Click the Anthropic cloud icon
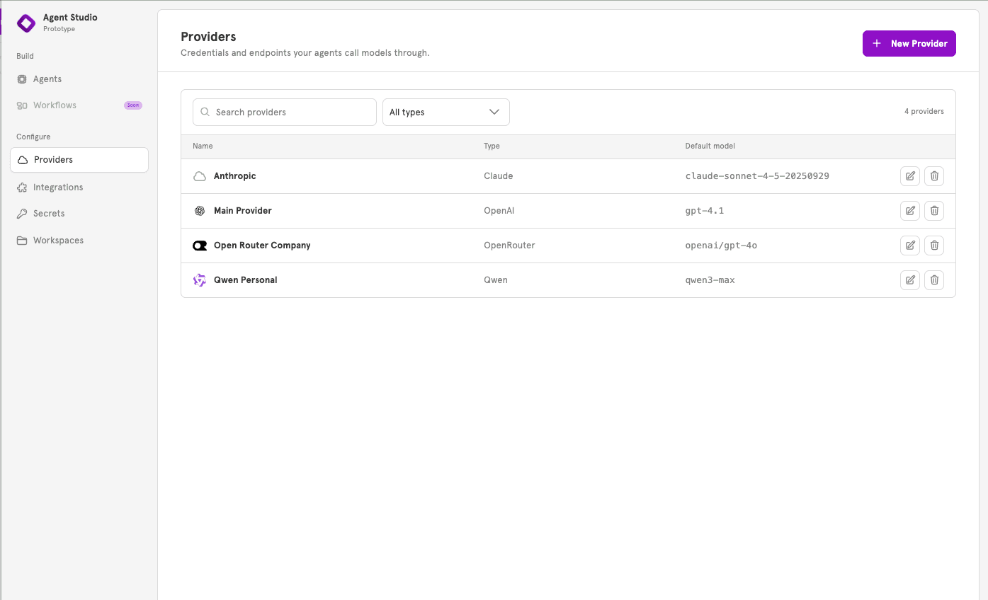Screen dimensions: 988x600 tap(200, 176)
